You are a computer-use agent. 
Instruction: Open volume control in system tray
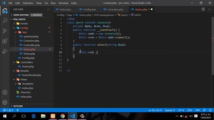pyautogui.click(x=191, y=116)
